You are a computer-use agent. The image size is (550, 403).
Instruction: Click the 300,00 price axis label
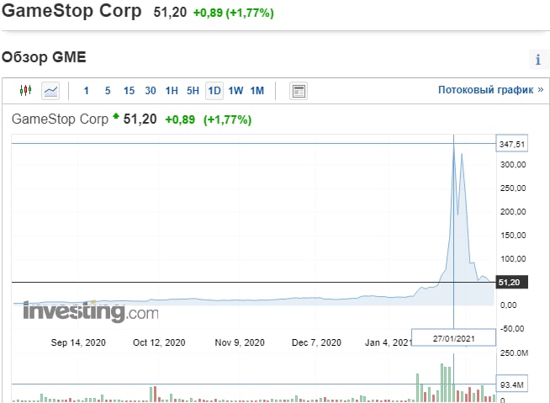[x=513, y=165]
